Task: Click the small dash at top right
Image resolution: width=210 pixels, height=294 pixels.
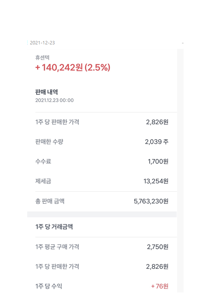Action: click(x=183, y=43)
